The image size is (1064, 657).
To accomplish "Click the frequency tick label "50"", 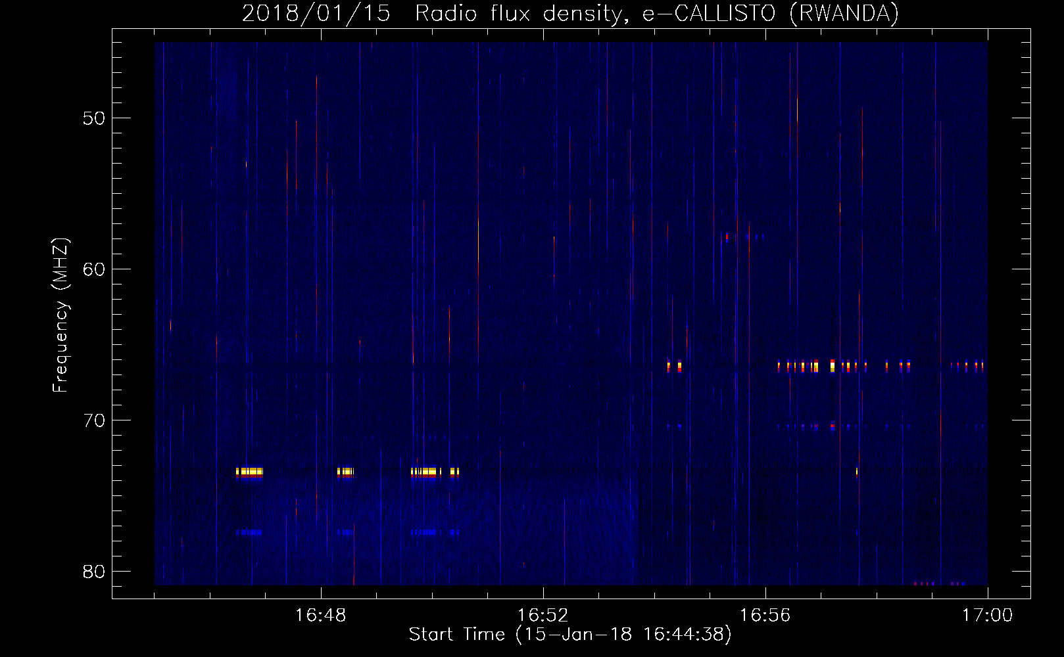I will [94, 118].
